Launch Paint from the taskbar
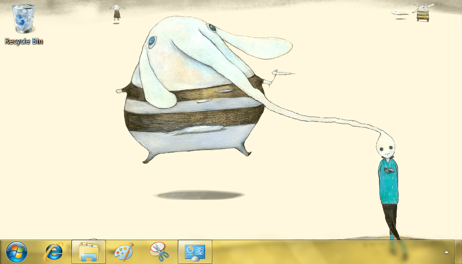This screenshot has height=264, width=462. pos(124,252)
